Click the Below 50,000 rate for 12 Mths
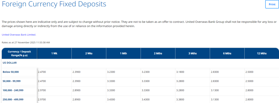 [249, 72]
